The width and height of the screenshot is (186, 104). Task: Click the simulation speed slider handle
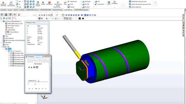click(35, 84)
